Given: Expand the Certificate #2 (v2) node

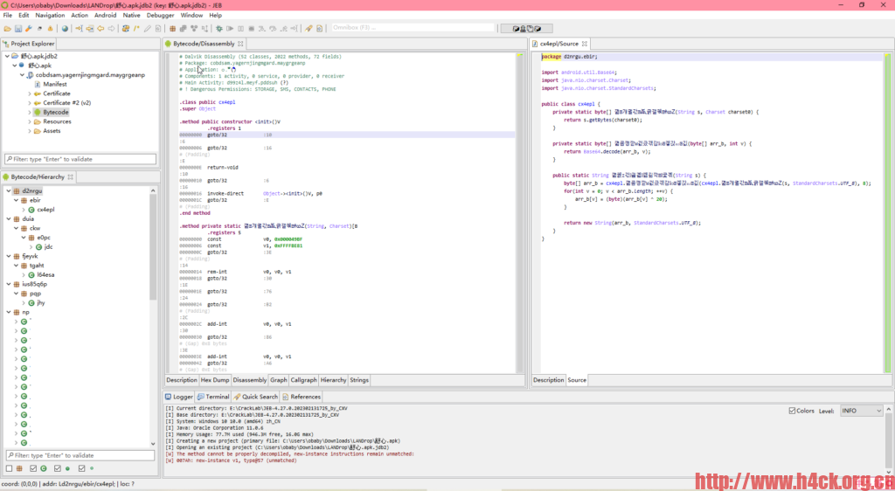Looking at the screenshot, I should pos(29,102).
